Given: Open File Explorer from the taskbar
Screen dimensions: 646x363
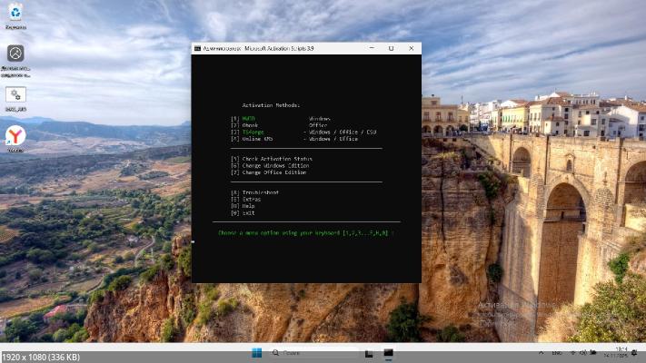Looking at the screenshot, I should click(369, 353).
